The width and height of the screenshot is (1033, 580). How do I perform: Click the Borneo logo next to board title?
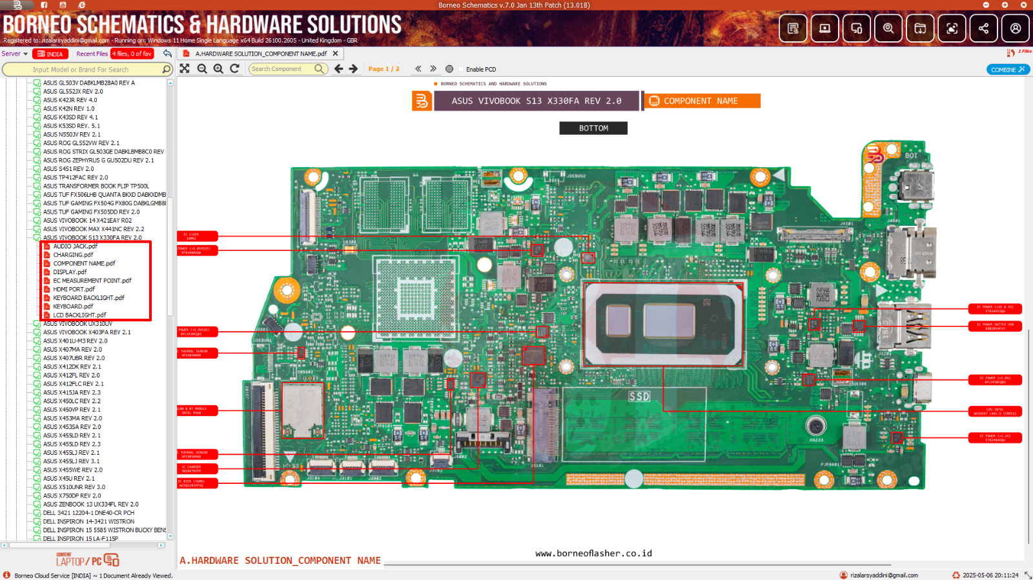tap(422, 101)
